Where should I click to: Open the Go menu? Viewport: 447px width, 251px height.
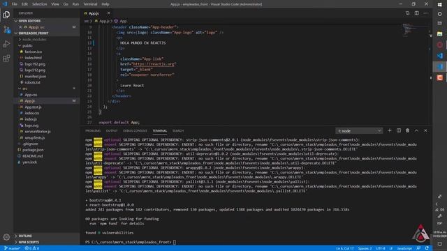pos(66,4)
